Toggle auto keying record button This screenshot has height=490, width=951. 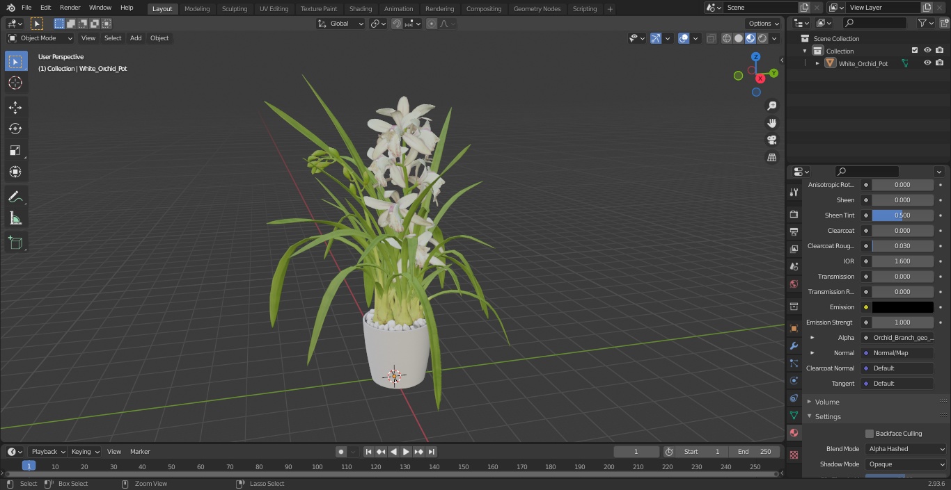point(341,452)
